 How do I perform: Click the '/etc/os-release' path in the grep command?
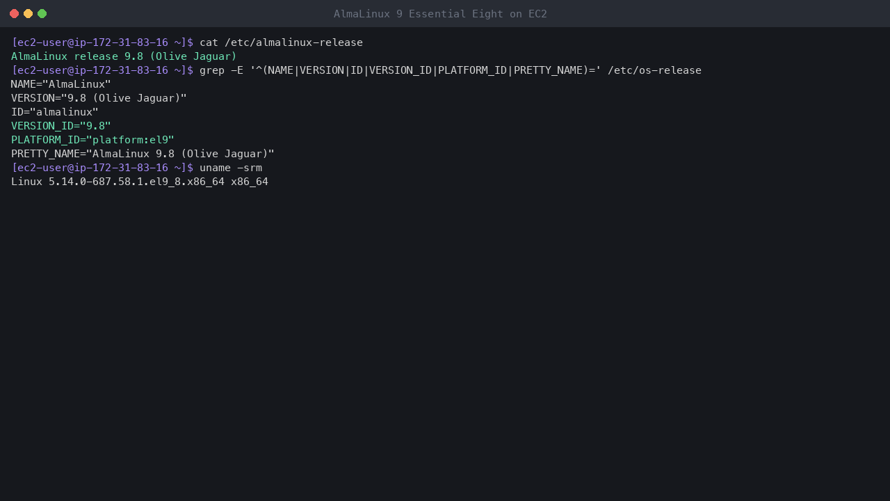[654, 70]
